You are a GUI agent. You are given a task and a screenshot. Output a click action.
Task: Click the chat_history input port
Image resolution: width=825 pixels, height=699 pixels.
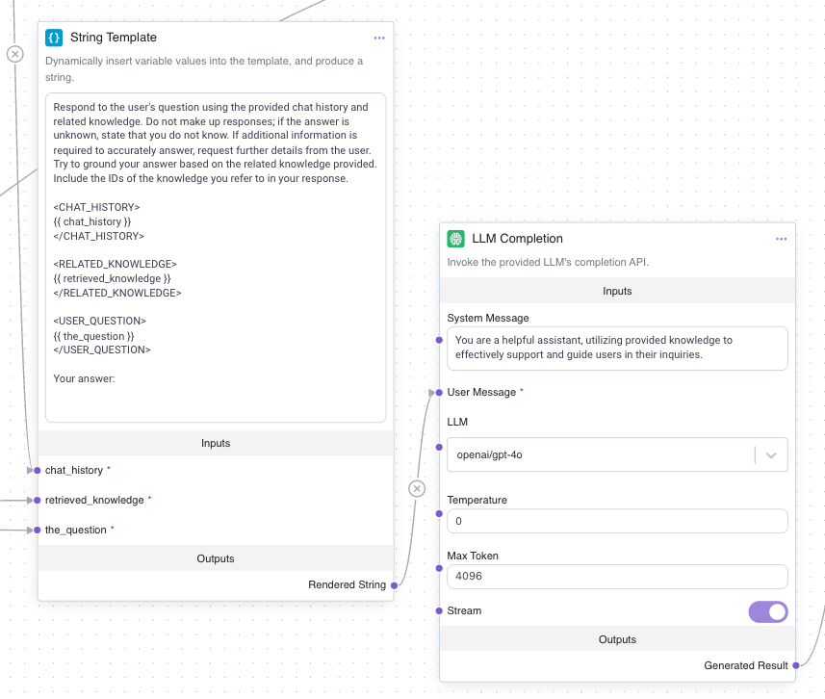click(38, 470)
